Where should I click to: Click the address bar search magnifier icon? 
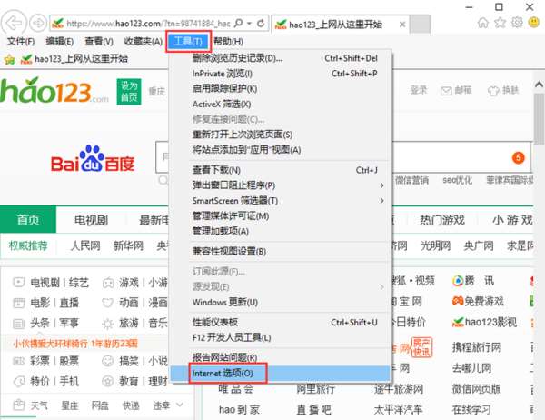coord(238,24)
